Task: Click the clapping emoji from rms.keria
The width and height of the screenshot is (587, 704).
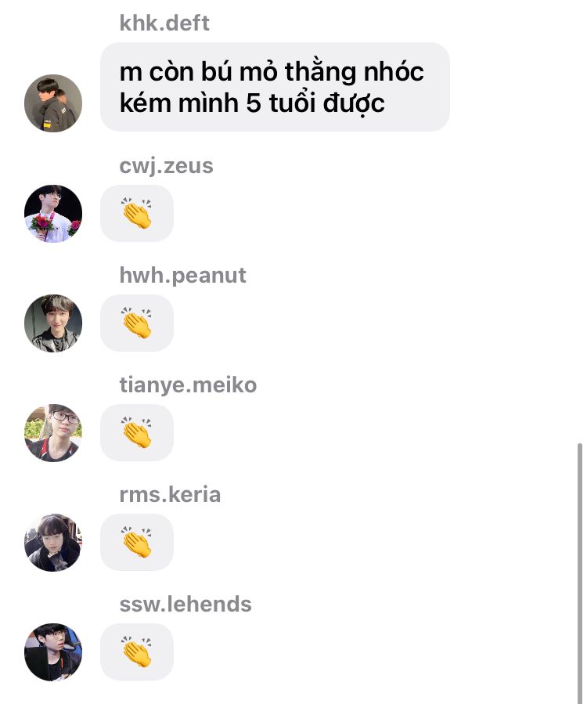Action: (x=137, y=542)
